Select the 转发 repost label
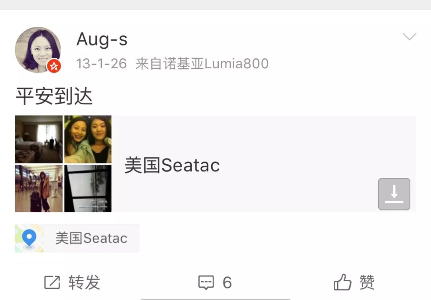This screenshot has width=431, height=300. click(x=84, y=282)
